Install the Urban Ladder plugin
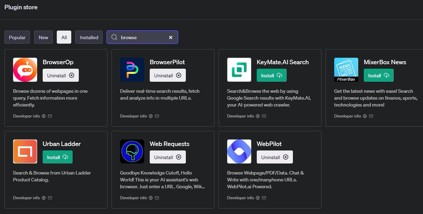 point(57,157)
